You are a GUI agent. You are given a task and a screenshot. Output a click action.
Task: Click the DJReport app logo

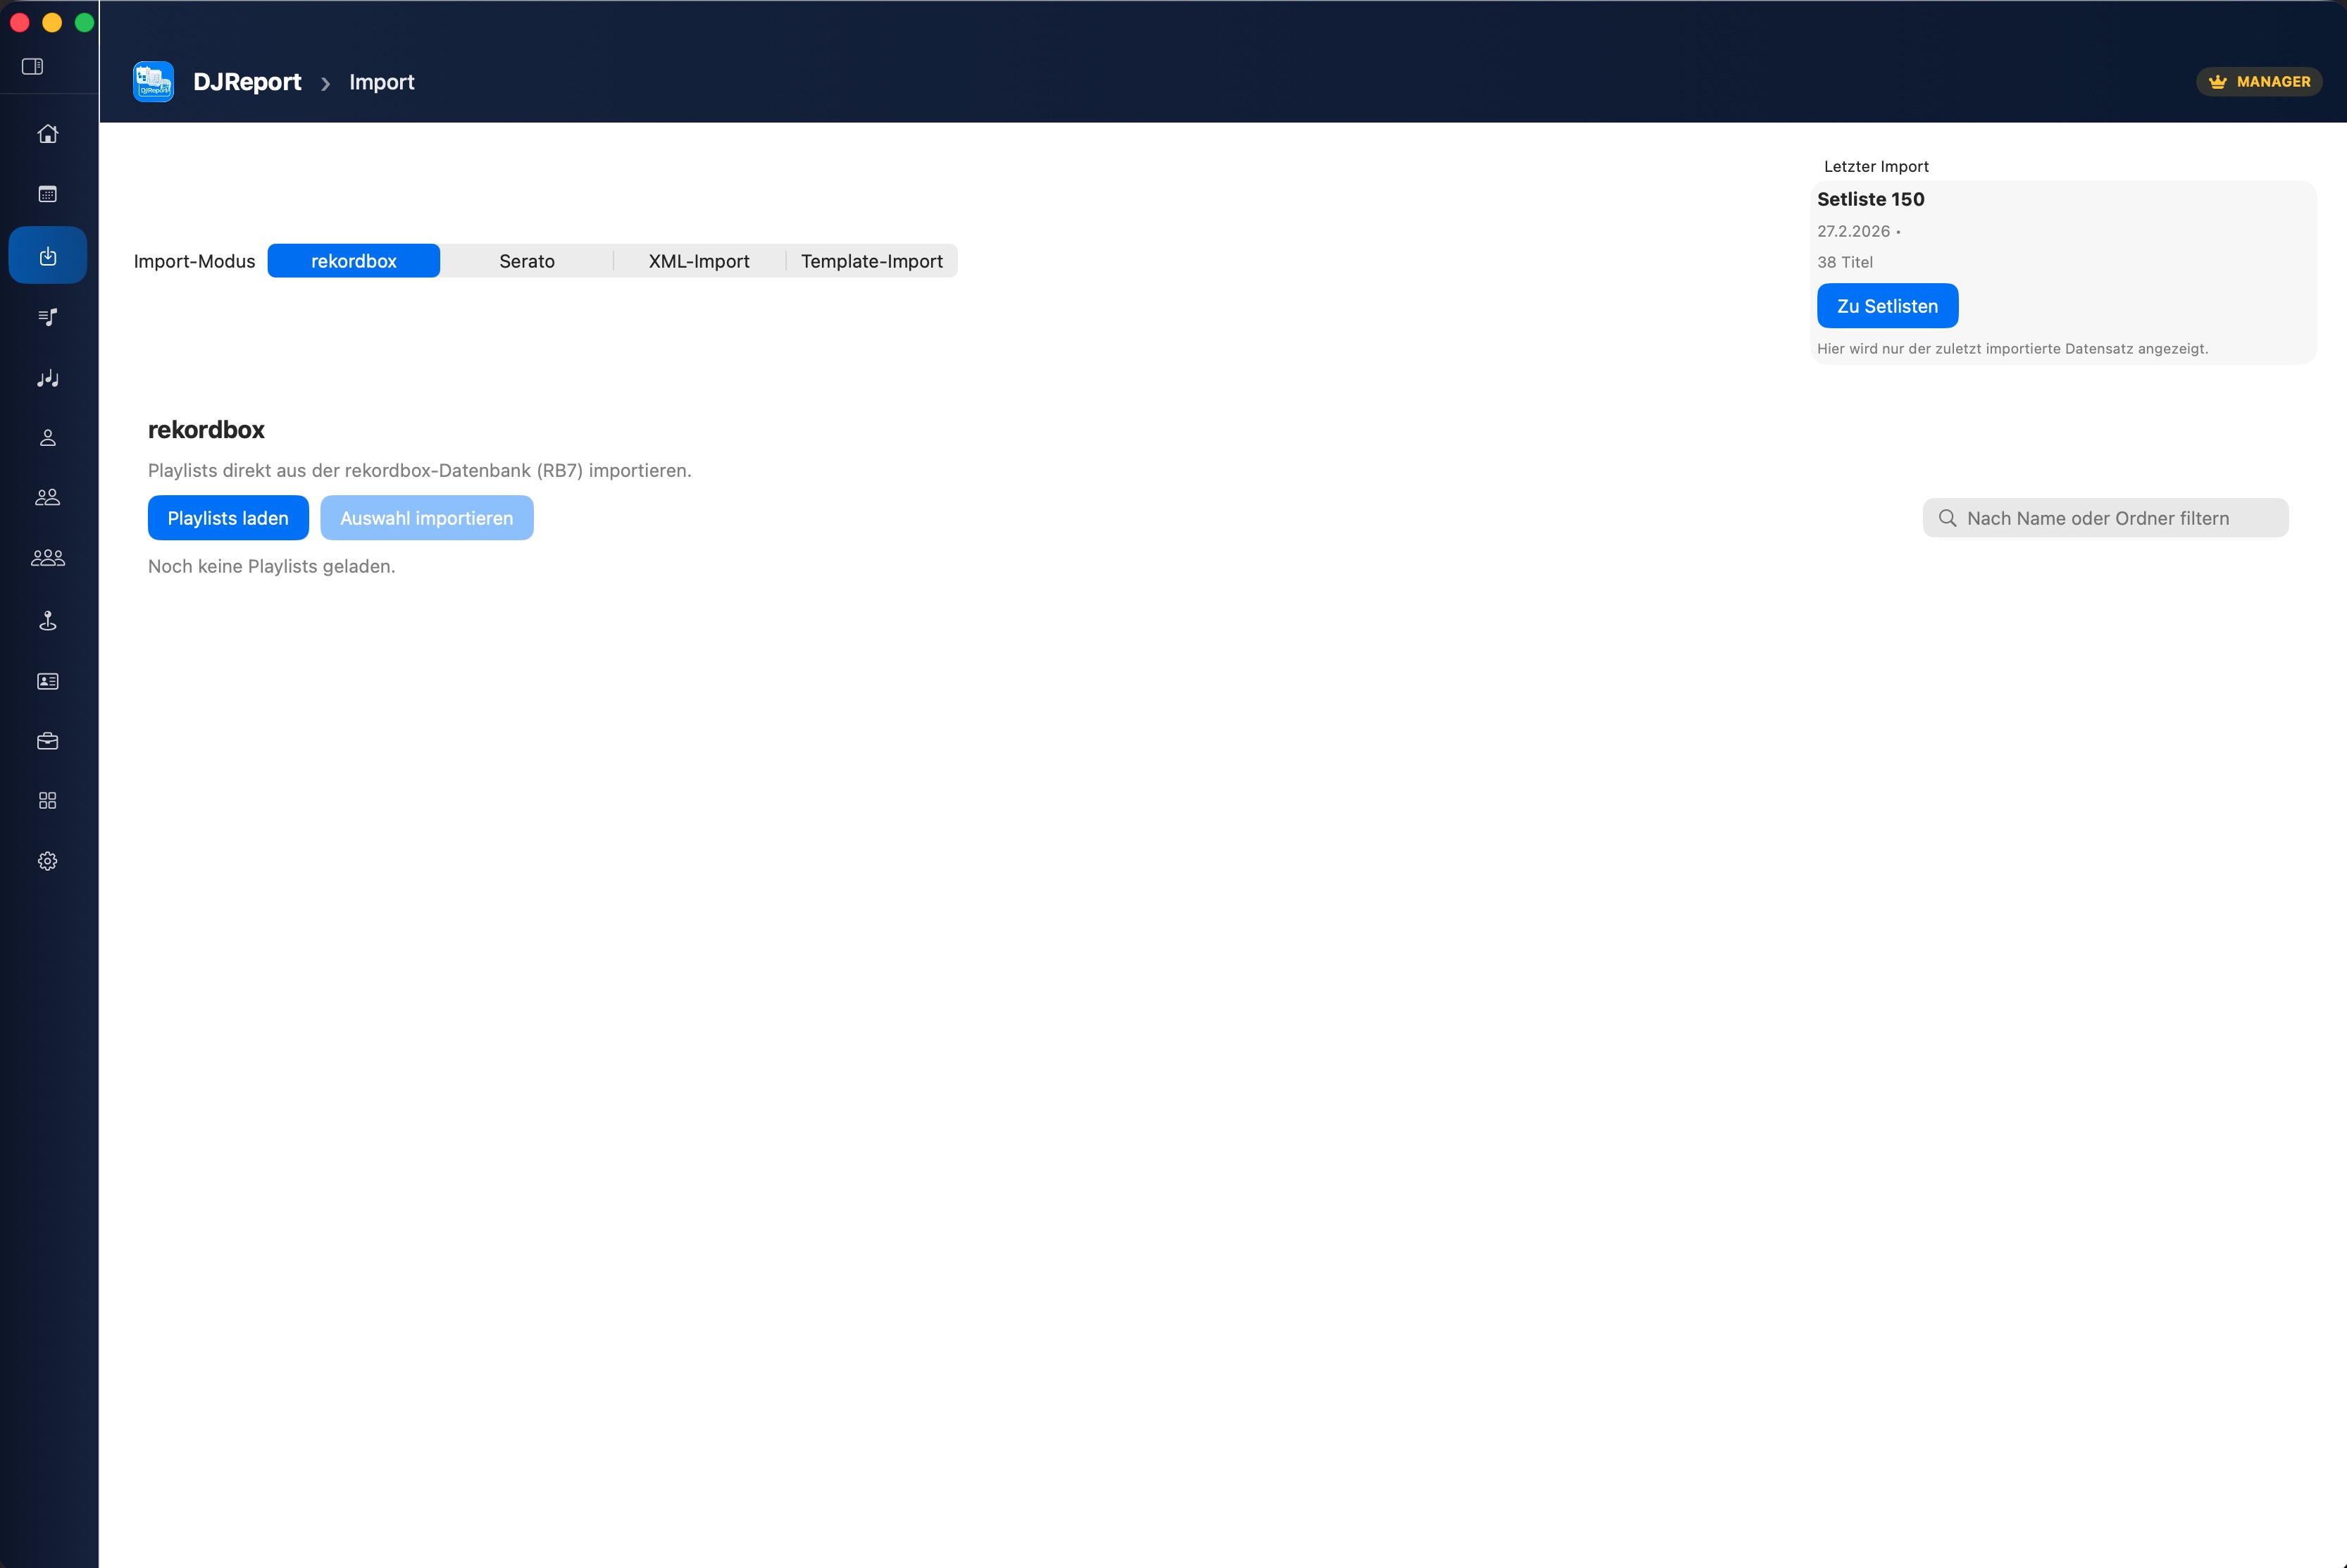[x=153, y=81]
